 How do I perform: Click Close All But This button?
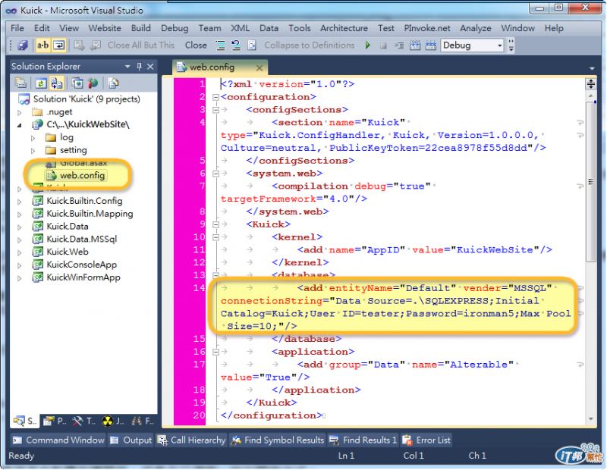[x=141, y=45]
